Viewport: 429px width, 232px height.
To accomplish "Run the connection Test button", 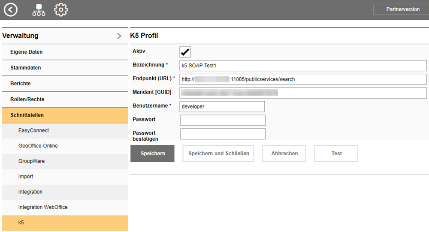I will pyautogui.click(x=336, y=154).
